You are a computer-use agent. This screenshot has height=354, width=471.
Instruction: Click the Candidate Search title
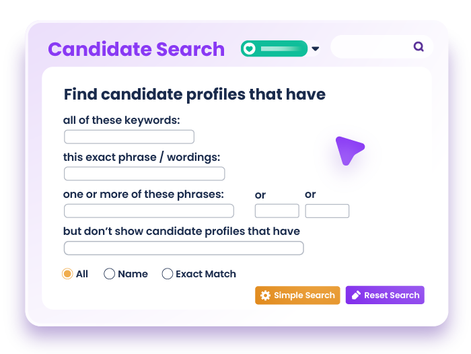click(136, 49)
